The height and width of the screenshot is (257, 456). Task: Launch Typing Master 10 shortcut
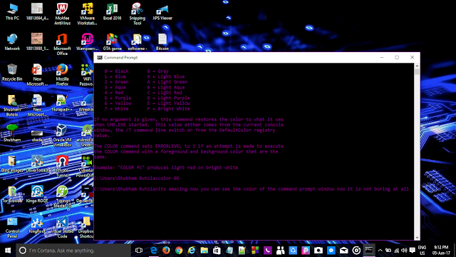(x=62, y=197)
